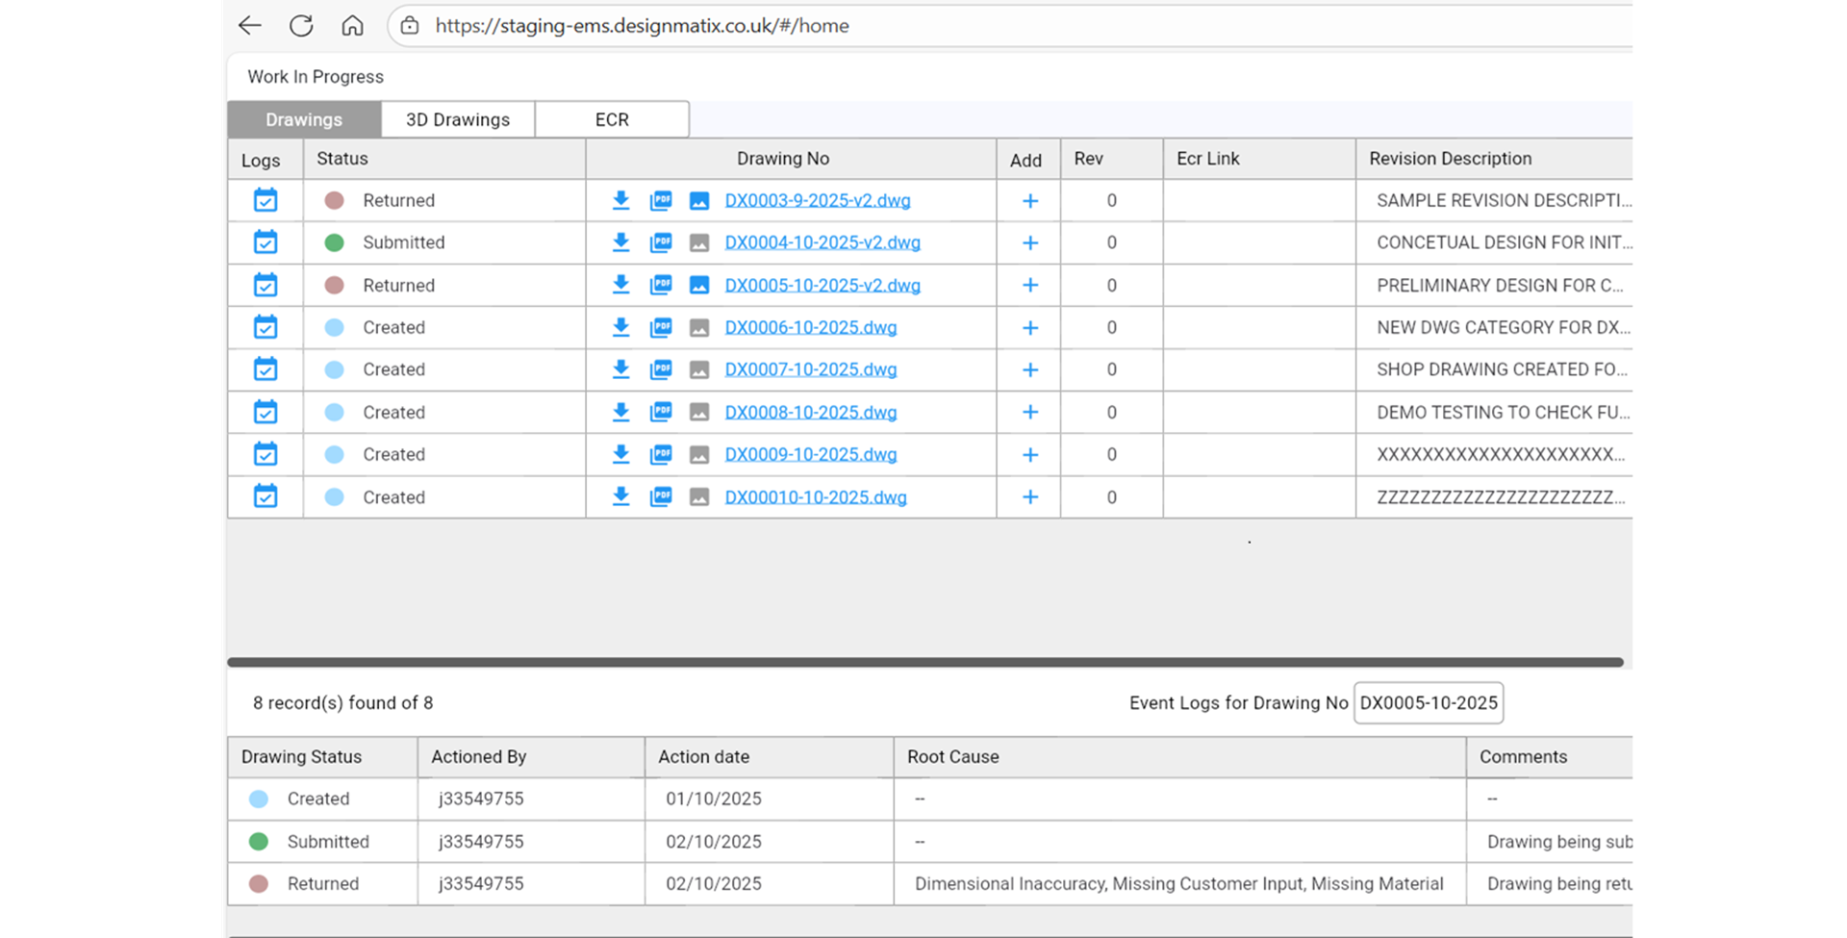Viewport: 1847px width, 938px height.
Task: Reload the page in the browser
Action: tap(301, 26)
